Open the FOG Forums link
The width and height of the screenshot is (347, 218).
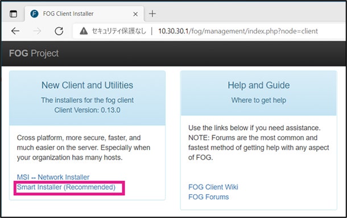(x=208, y=197)
